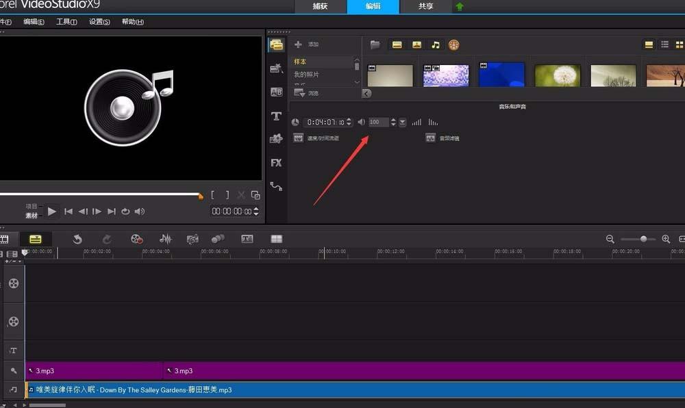This screenshot has width=685, height=408.
Task: Open the 工具 (Tools) menu
Action: point(66,22)
